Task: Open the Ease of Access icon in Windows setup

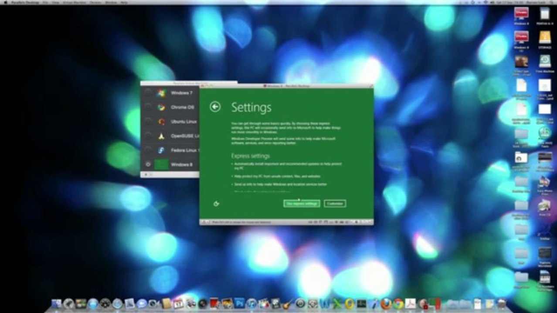Action: [x=216, y=203]
